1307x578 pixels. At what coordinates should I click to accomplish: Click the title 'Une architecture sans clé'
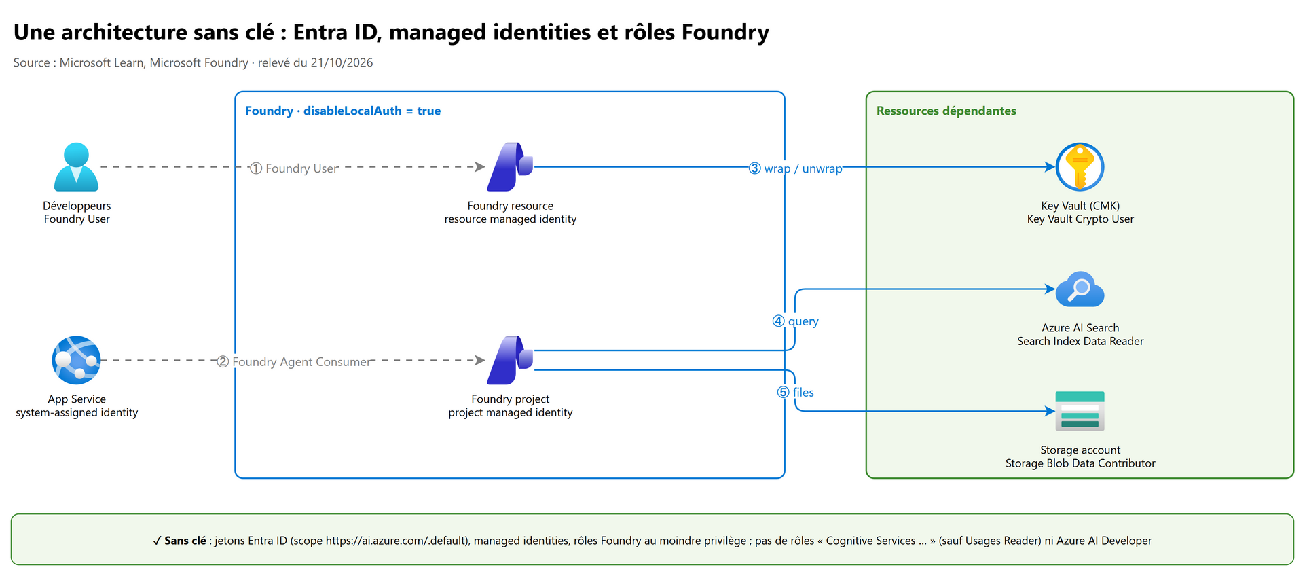[x=391, y=32]
